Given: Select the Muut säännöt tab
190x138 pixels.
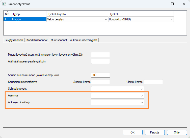Looking at the screenshot, I should pos(59,40).
